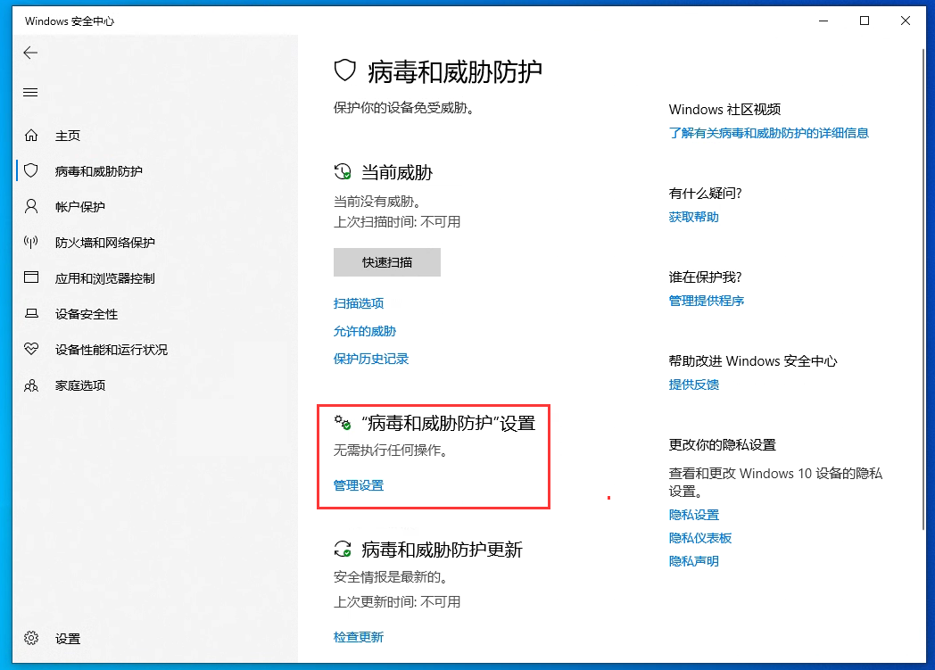Screen dimensions: 935x670
Task: Click the shield icon in the sidebar
Action: pos(31,171)
